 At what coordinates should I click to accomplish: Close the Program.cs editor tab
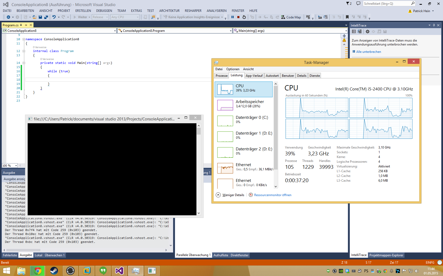click(31, 25)
